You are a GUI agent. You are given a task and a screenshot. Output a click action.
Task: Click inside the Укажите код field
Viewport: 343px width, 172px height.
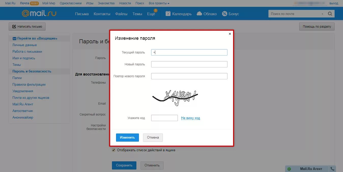point(164,118)
